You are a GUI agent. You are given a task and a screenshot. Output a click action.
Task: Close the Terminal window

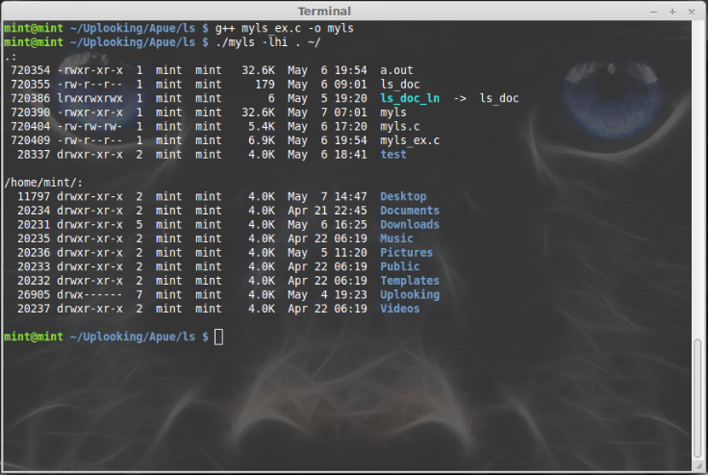pyautogui.click(x=692, y=12)
